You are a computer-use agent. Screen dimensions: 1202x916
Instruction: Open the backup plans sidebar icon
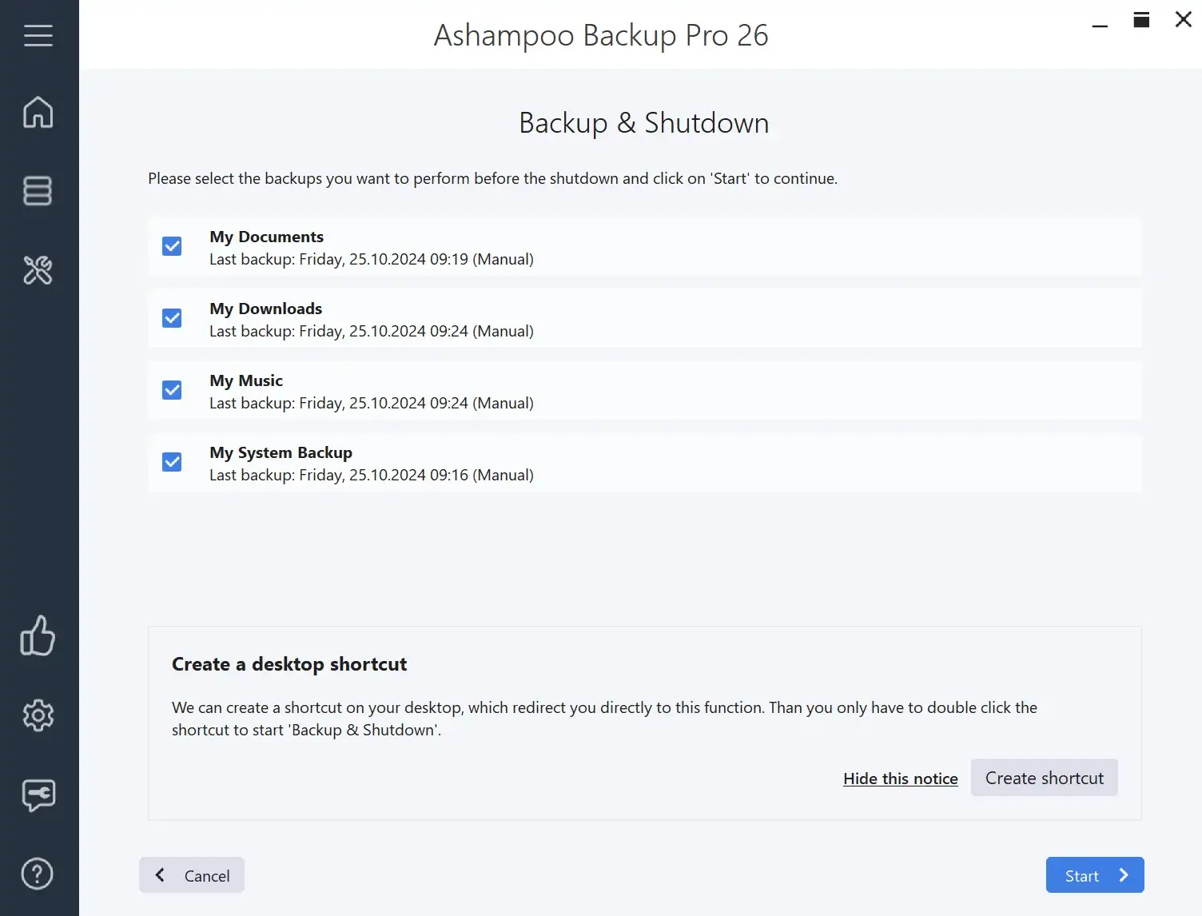click(x=38, y=191)
